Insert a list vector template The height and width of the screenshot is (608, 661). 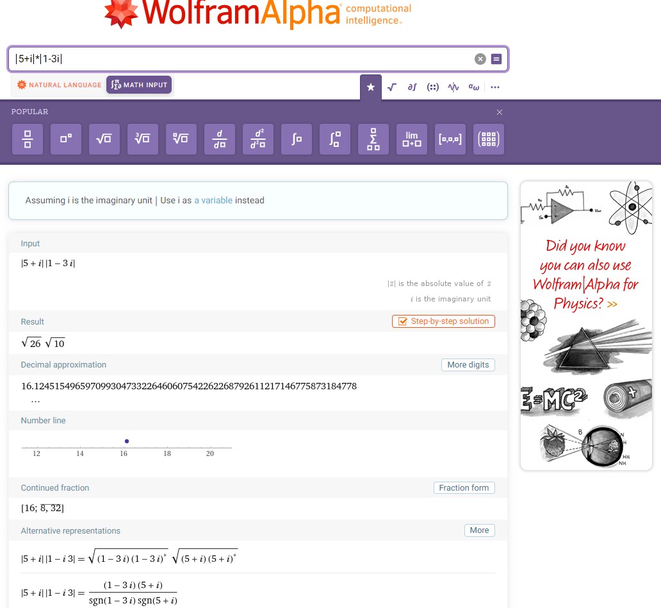coord(450,139)
